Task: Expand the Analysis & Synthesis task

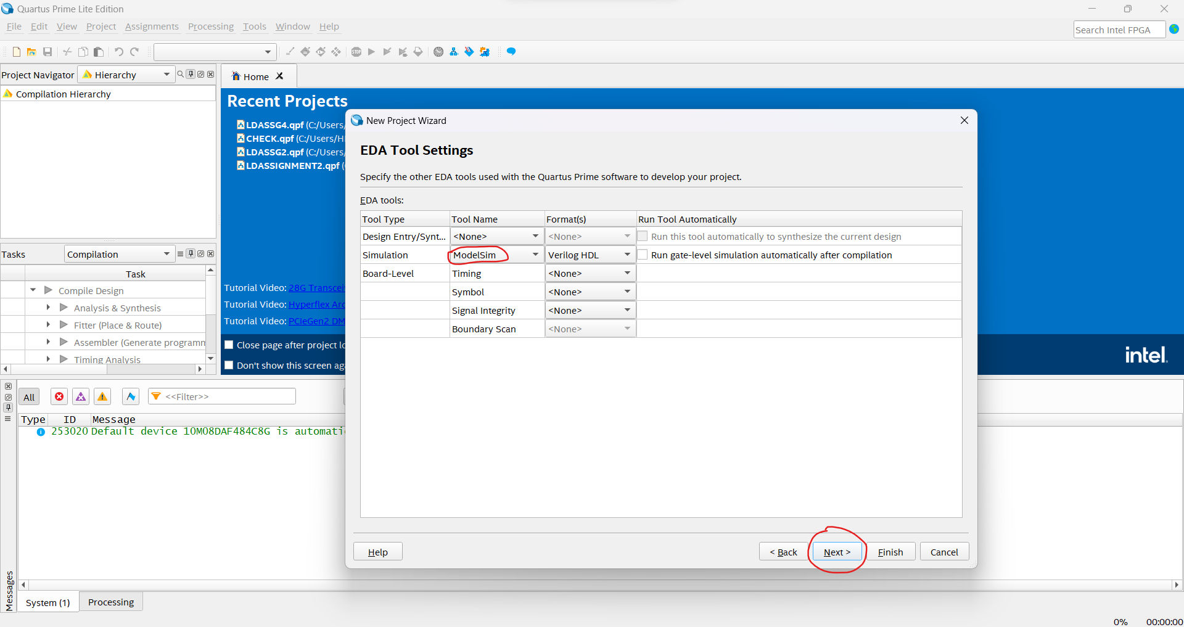Action: (48, 307)
